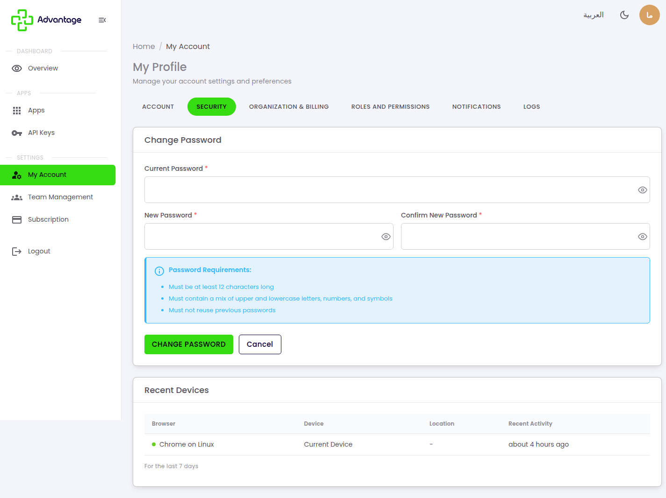Show New Password visibility eye
The height and width of the screenshot is (498, 666).
click(386, 237)
